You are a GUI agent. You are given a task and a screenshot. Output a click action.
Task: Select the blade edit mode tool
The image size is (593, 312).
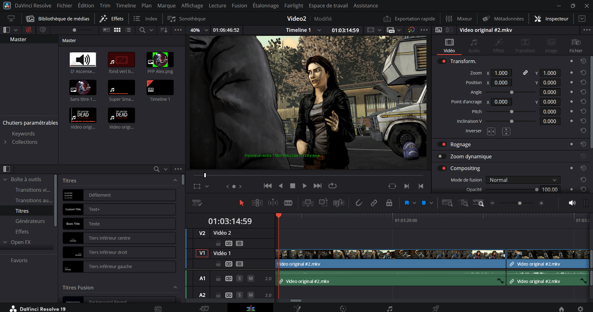(x=288, y=203)
